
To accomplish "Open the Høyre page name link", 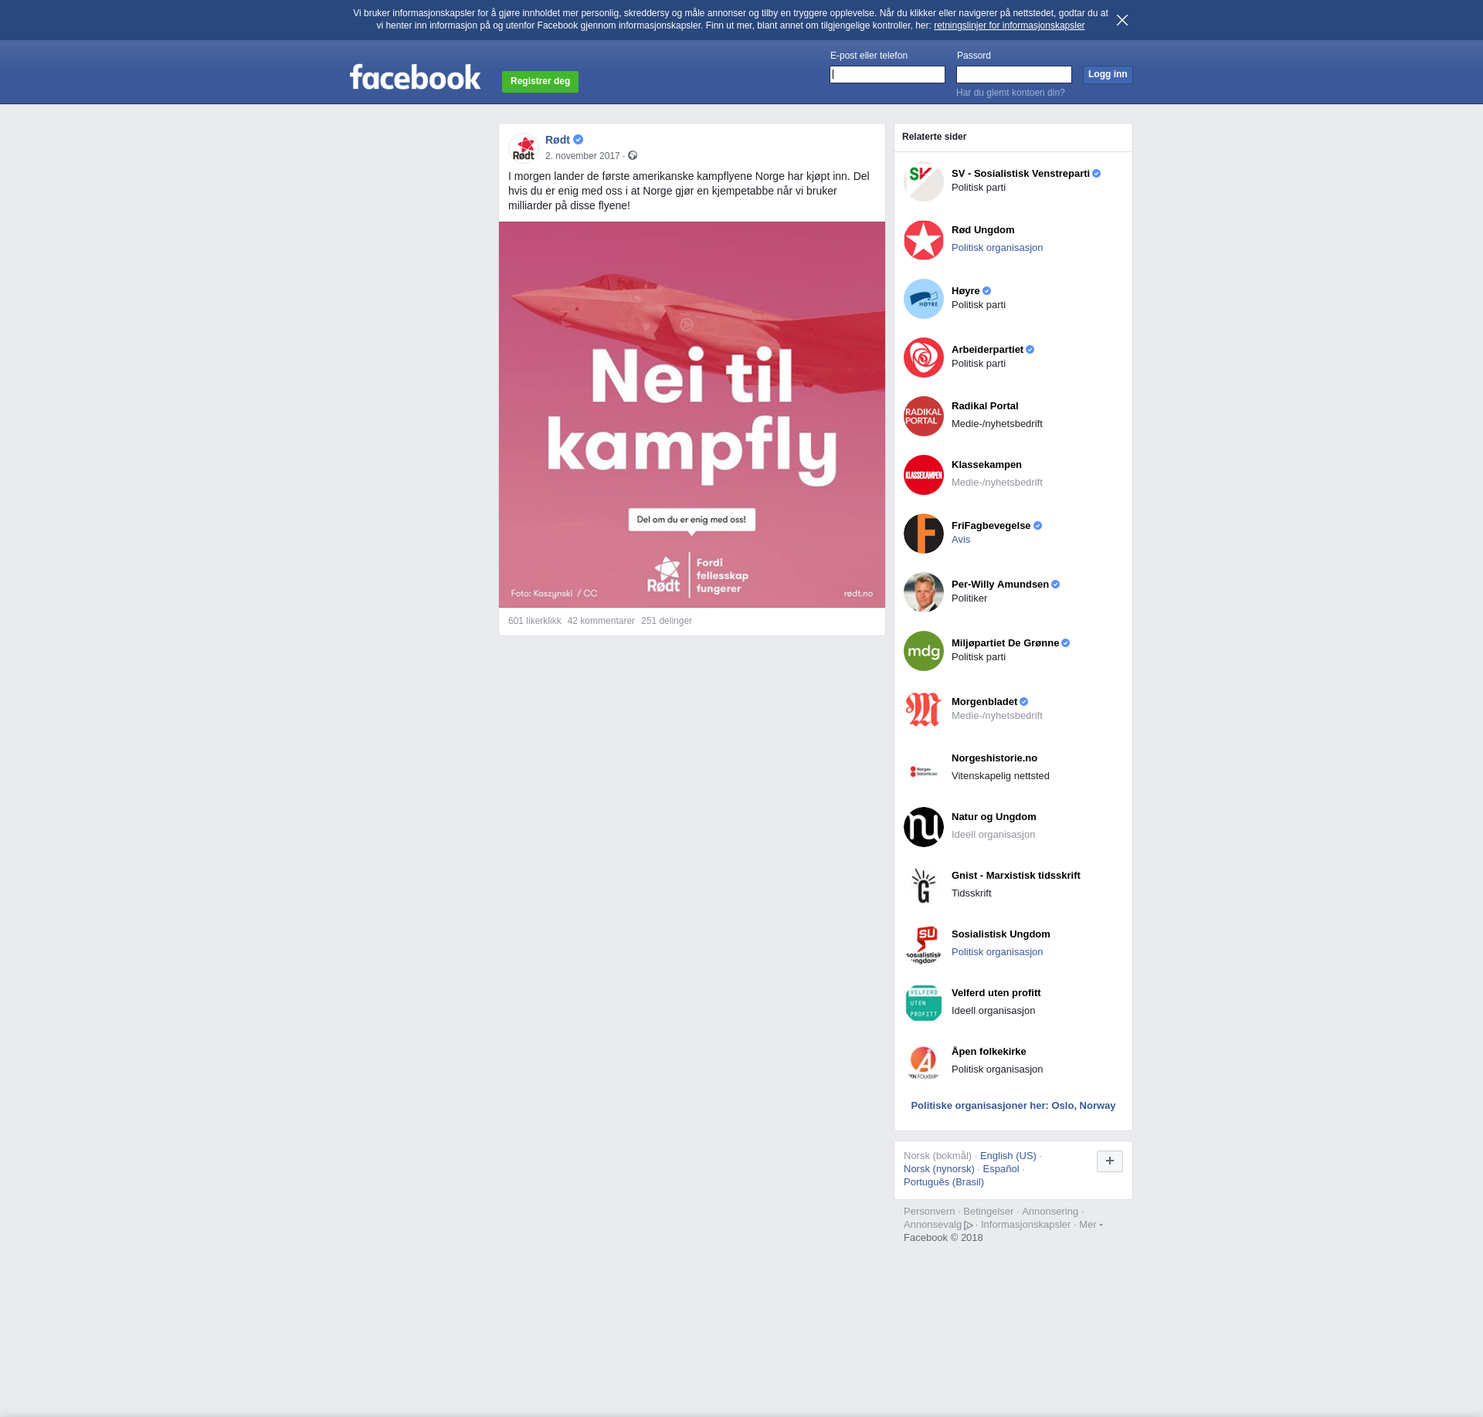I will pyautogui.click(x=965, y=291).
